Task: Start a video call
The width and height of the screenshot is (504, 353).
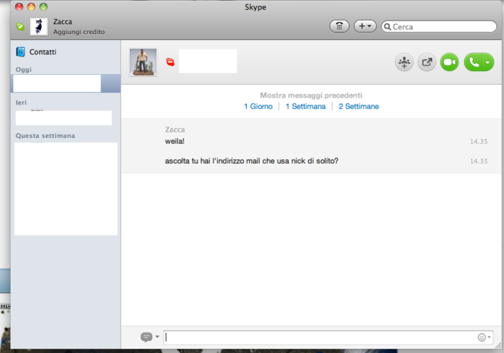Action: point(449,62)
